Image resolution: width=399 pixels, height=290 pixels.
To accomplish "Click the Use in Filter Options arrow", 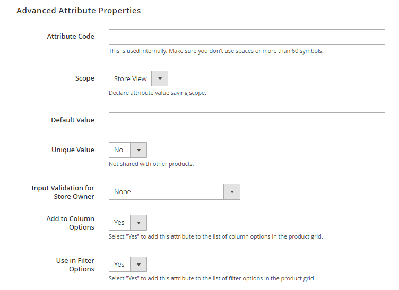I will 138,265.
